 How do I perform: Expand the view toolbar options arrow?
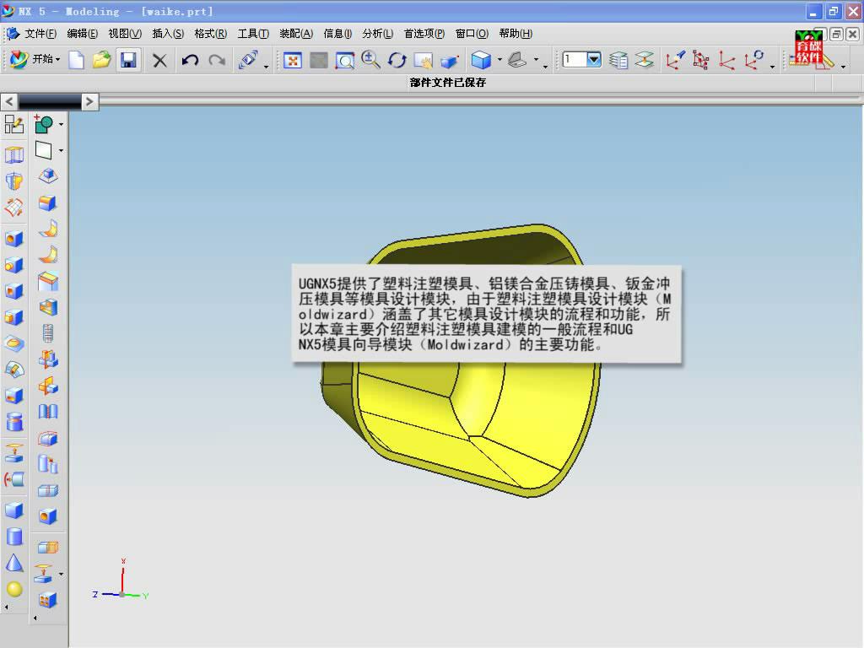click(546, 67)
